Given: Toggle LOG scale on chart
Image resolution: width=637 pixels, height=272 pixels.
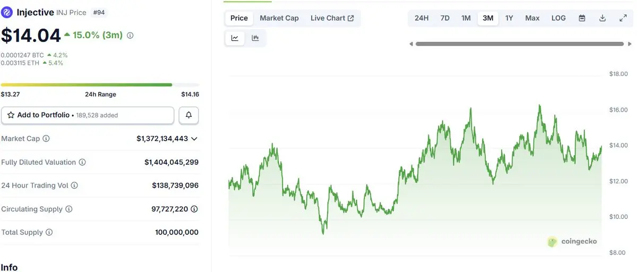Looking at the screenshot, I should 558,18.
